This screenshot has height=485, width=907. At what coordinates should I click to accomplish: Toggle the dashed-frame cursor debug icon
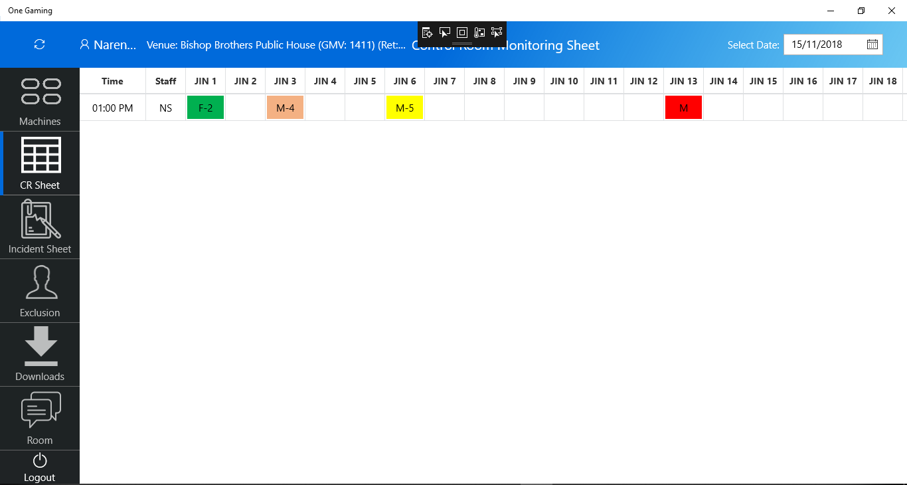pos(497,33)
